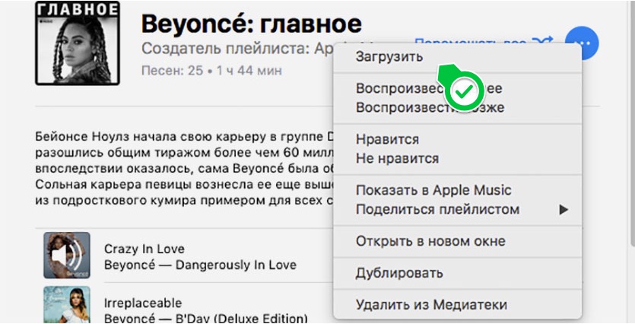Click the Beyoncé ГЛАВНОЕ playlist cover
Screen dimensions: 635x324
pyautogui.click(x=78, y=43)
